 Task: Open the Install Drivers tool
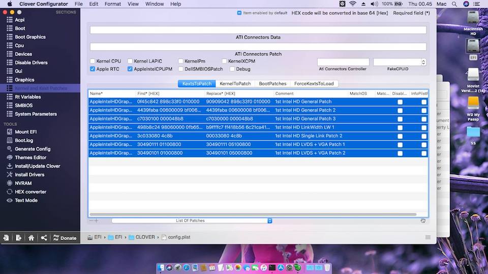tap(29, 175)
